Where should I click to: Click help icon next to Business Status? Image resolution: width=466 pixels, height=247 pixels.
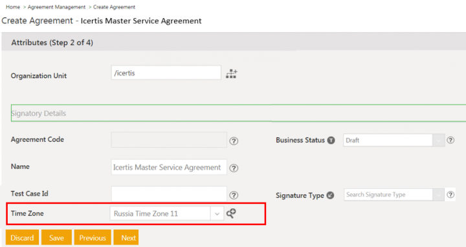pos(450,140)
